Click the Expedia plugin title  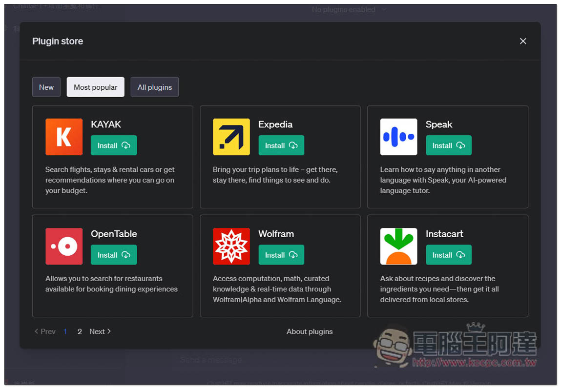(x=275, y=124)
